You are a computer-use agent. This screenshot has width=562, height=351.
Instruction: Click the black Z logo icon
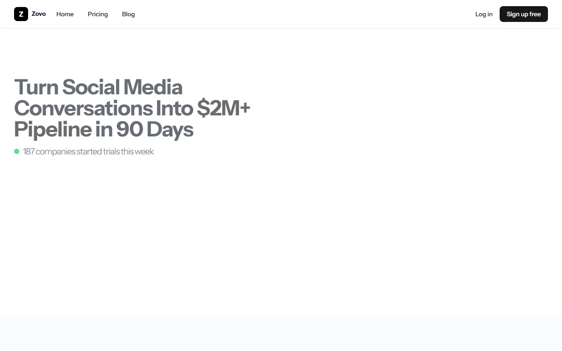click(21, 14)
